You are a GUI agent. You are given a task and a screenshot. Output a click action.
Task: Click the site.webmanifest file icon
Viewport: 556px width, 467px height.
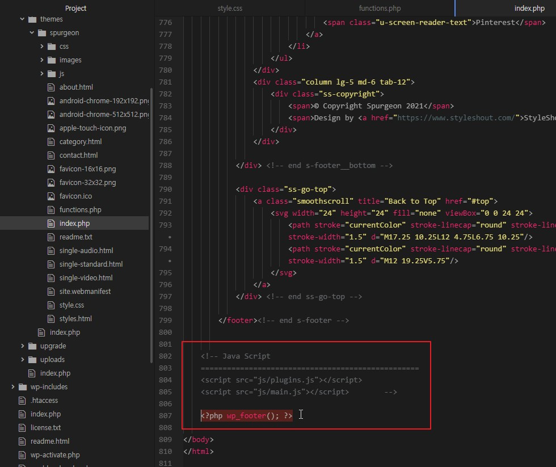click(51, 292)
